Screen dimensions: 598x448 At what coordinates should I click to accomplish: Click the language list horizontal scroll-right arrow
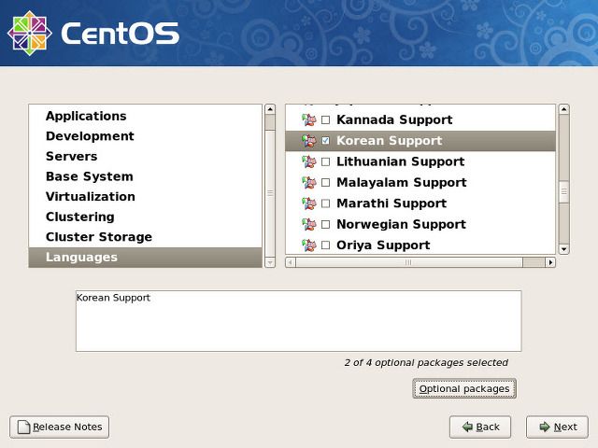[x=550, y=262]
